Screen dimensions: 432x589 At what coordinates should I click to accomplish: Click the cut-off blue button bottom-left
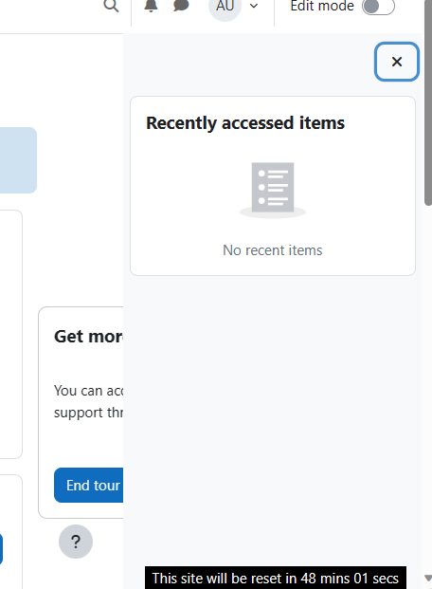point(1,549)
